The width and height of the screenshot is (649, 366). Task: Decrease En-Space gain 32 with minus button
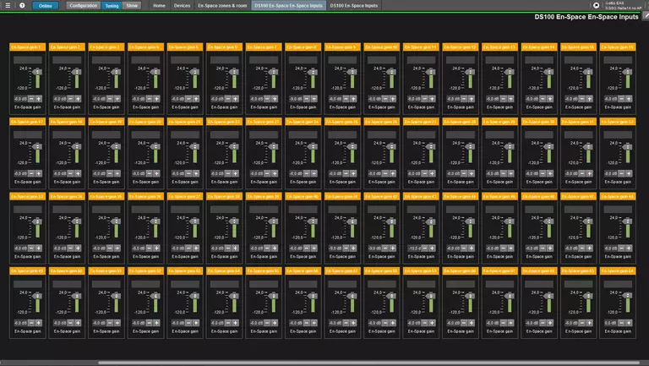click(x=622, y=173)
